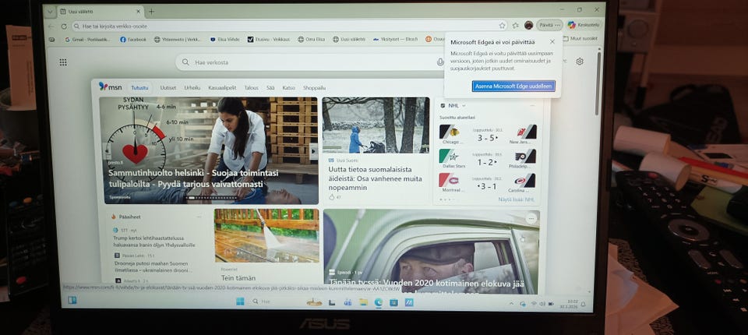Open options on Tänään tv:ssä card
Image resolution: width=748 pixels, height=335 pixels.
pos(531,218)
